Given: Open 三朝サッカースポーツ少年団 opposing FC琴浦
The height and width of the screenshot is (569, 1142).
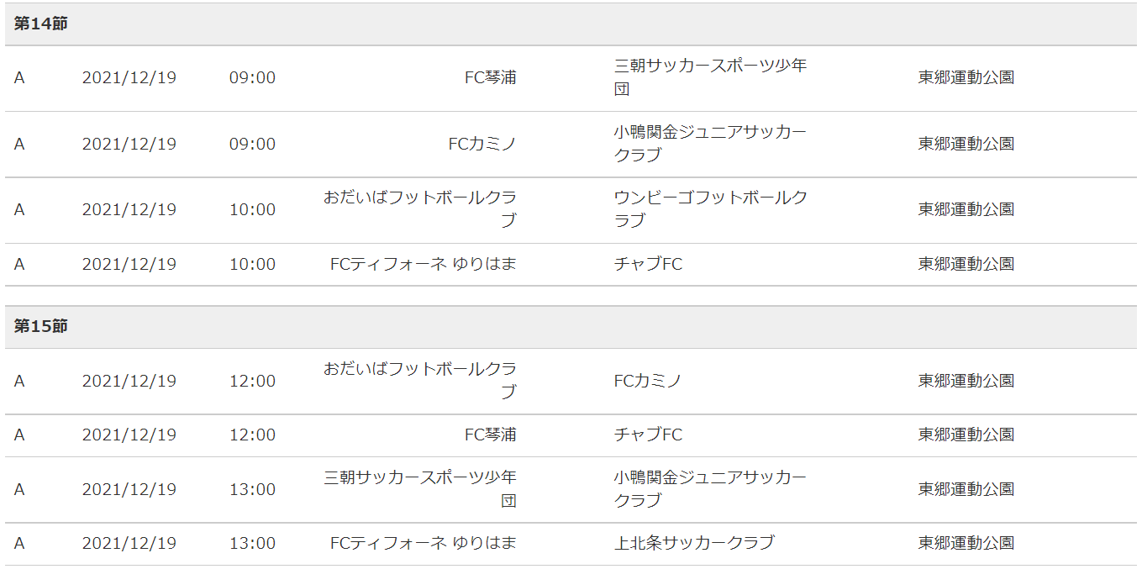Looking at the screenshot, I should [711, 77].
